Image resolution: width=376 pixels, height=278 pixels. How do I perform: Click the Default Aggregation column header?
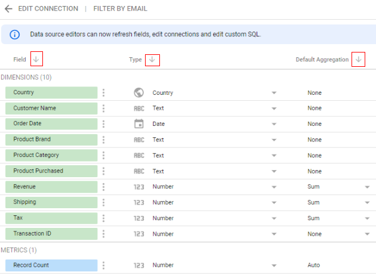pyautogui.click(x=322, y=60)
